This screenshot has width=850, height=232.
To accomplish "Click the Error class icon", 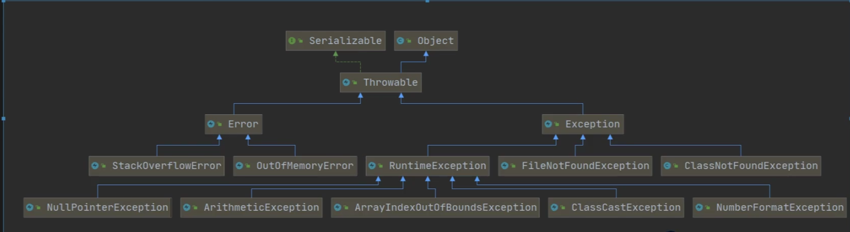I will click(x=211, y=124).
